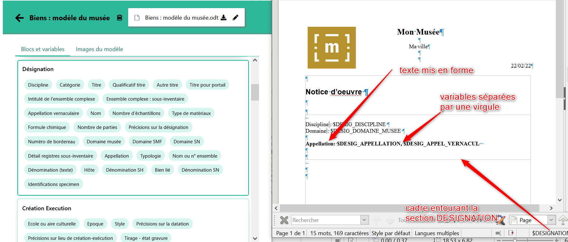Edit the model file with the pencil icon
The width and height of the screenshot is (568, 242).
click(236, 17)
